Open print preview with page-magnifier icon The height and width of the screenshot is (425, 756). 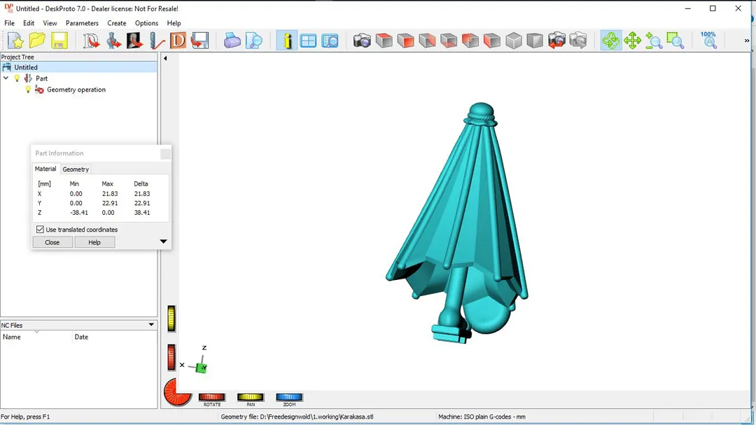coord(253,41)
